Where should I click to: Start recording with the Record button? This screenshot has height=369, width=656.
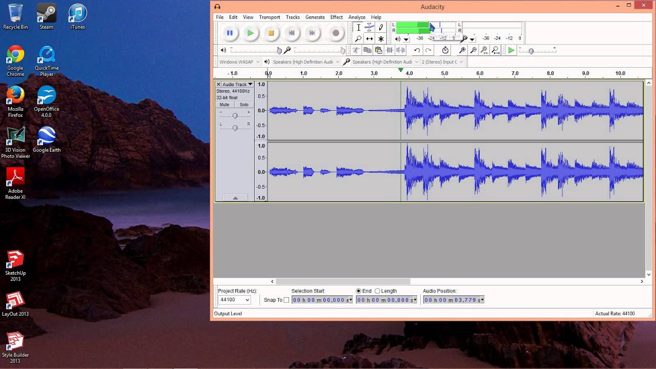pos(336,33)
